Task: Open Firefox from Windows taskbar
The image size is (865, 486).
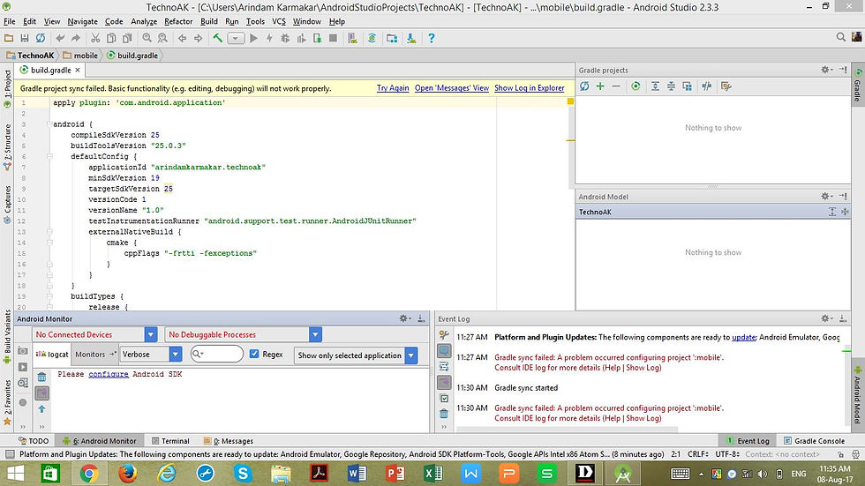Action: pyautogui.click(x=127, y=474)
